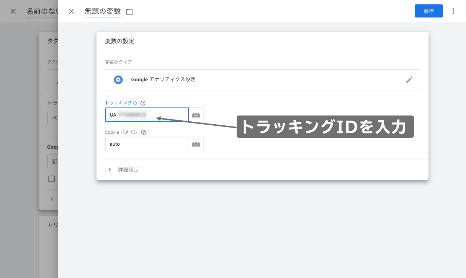Open the variable picker beside the tracking ID field
This screenshot has width=466, height=278.
click(x=196, y=115)
